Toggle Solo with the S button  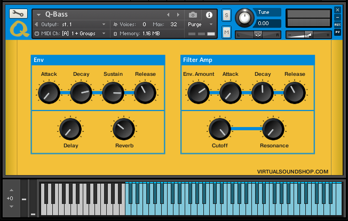(x=226, y=15)
